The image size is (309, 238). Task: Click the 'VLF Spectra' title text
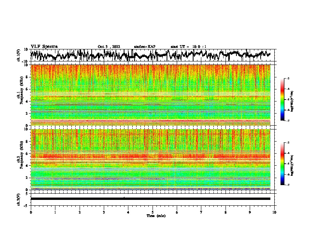(44, 47)
